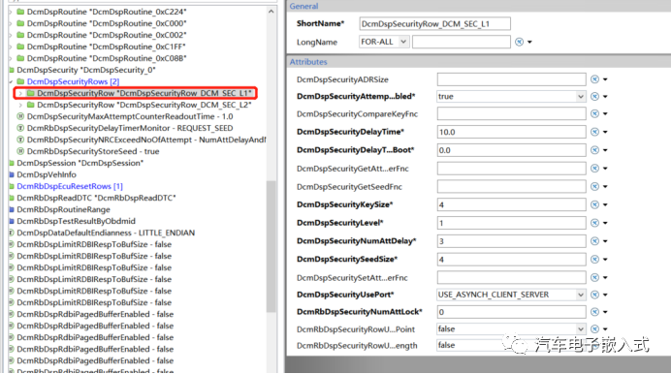
Task: Click reset icon for DcmDspSecurityAttemp...bled
Action: pyautogui.click(x=594, y=96)
